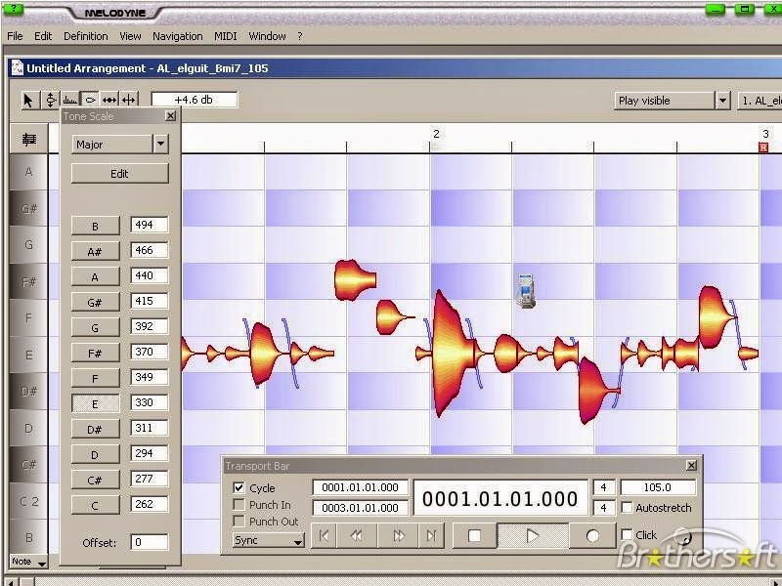This screenshot has width=782, height=586.
Task: Select the time stretch tool
Action: (x=109, y=101)
